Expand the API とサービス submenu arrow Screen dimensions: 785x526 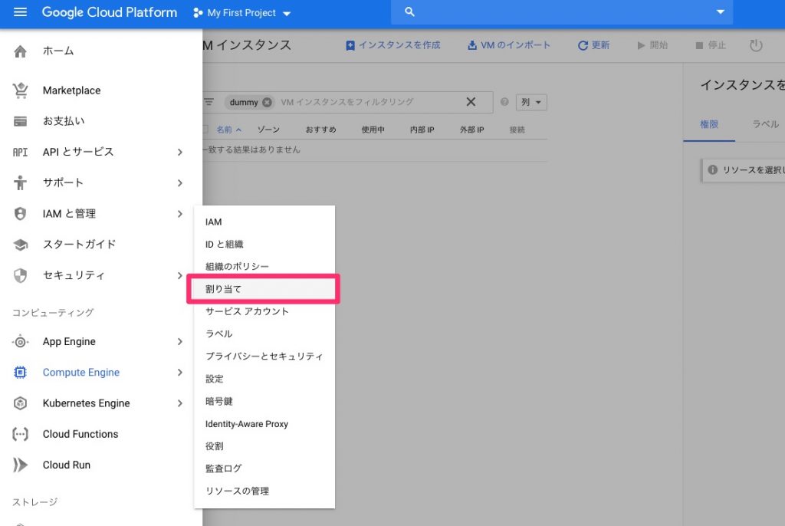[179, 152]
